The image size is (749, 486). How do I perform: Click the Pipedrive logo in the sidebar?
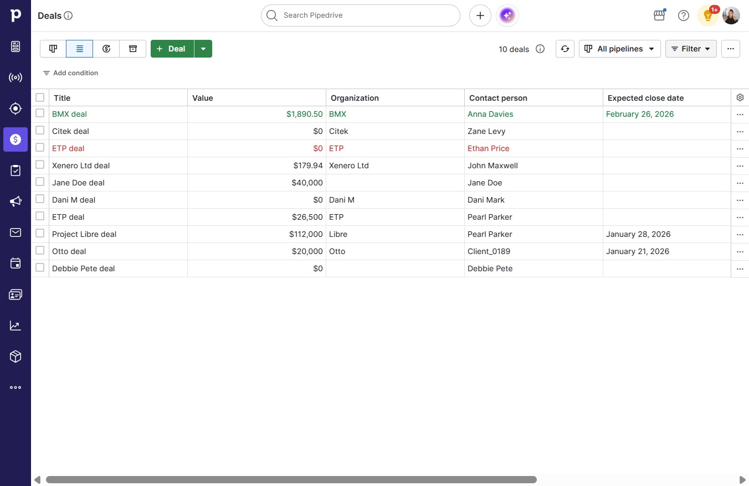tap(16, 15)
